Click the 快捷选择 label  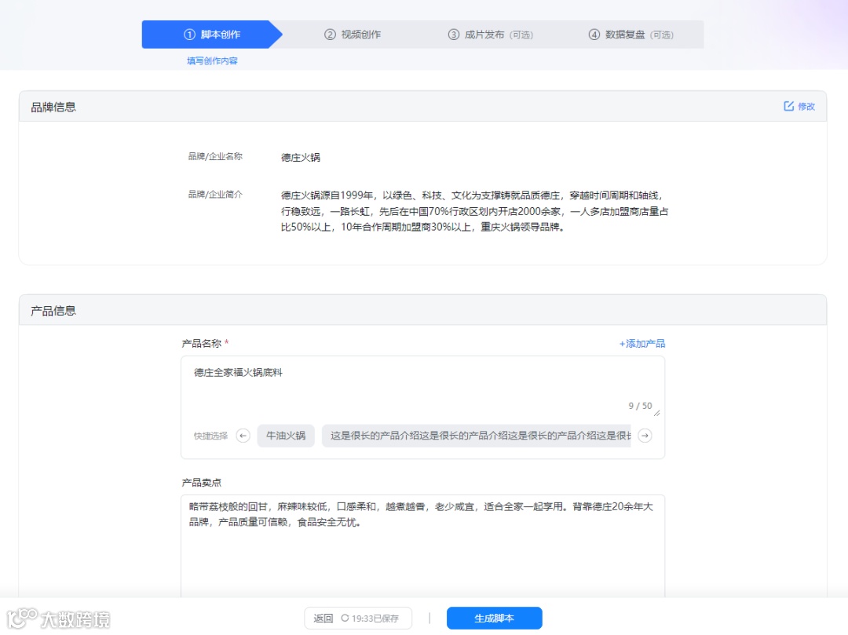click(x=211, y=436)
